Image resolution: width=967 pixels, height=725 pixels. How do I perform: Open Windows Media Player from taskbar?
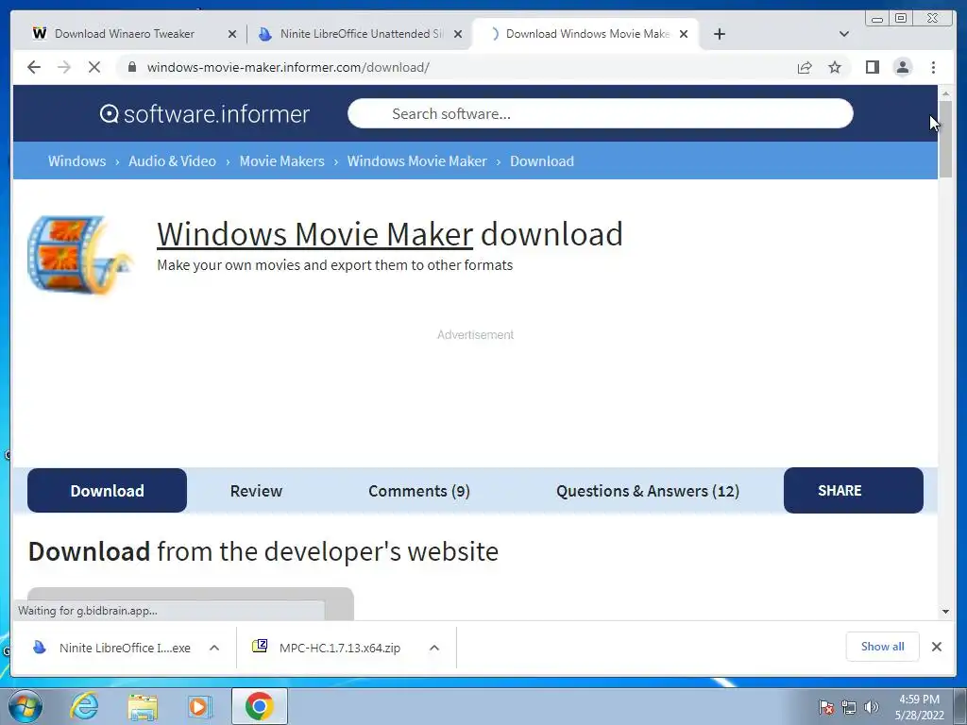click(200, 706)
